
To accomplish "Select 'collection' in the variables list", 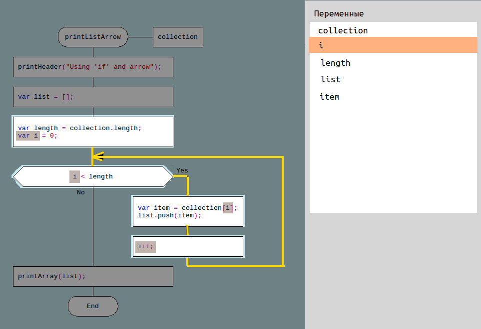I will pyautogui.click(x=343, y=30).
